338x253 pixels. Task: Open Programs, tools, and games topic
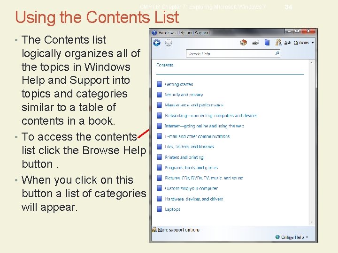[x=191, y=168]
